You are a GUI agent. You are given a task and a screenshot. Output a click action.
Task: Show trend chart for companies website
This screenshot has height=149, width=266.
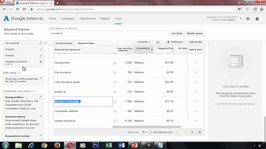115,111
